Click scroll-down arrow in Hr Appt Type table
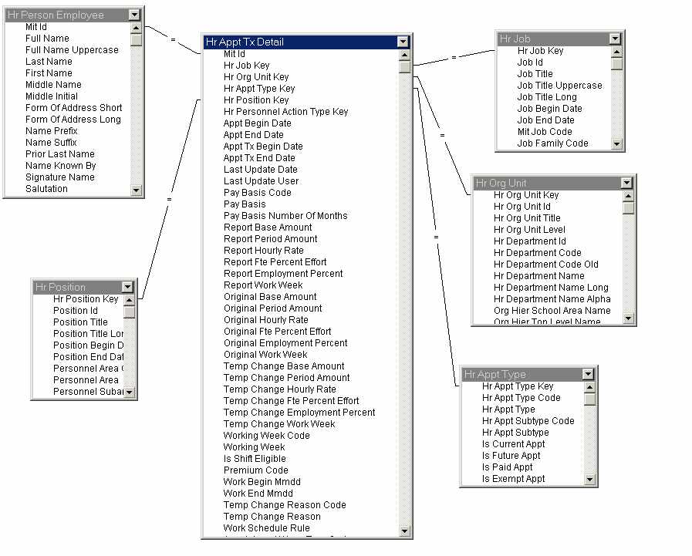The width and height of the screenshot is (692, 556). click(x=589, y=479)
